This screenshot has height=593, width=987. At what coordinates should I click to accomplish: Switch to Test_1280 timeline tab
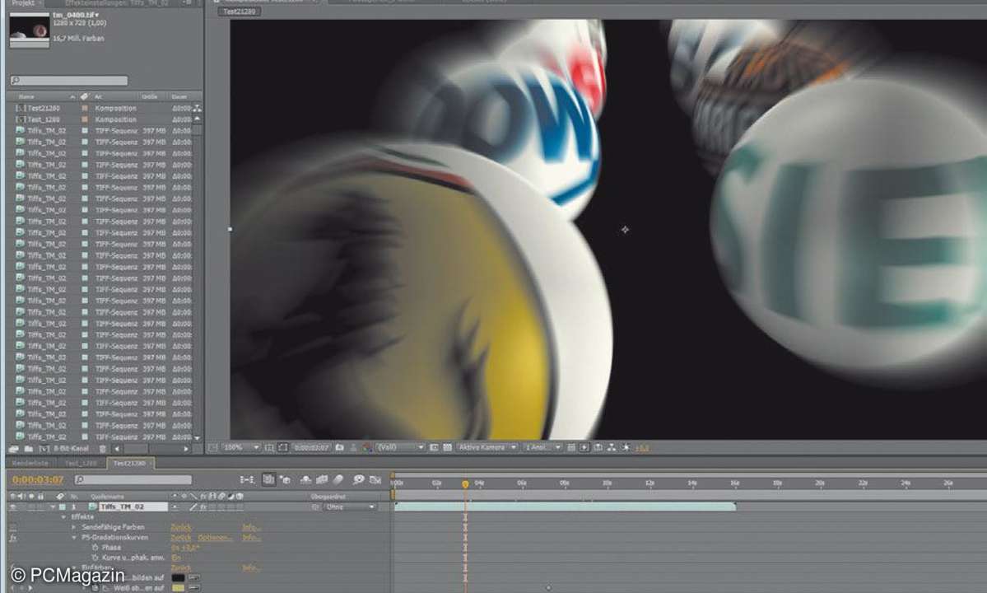click(81, 464)
